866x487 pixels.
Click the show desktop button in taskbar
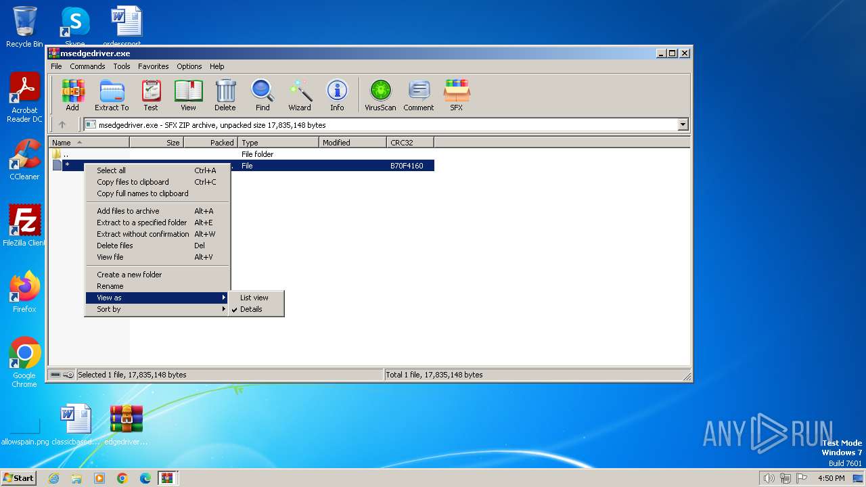858,478
